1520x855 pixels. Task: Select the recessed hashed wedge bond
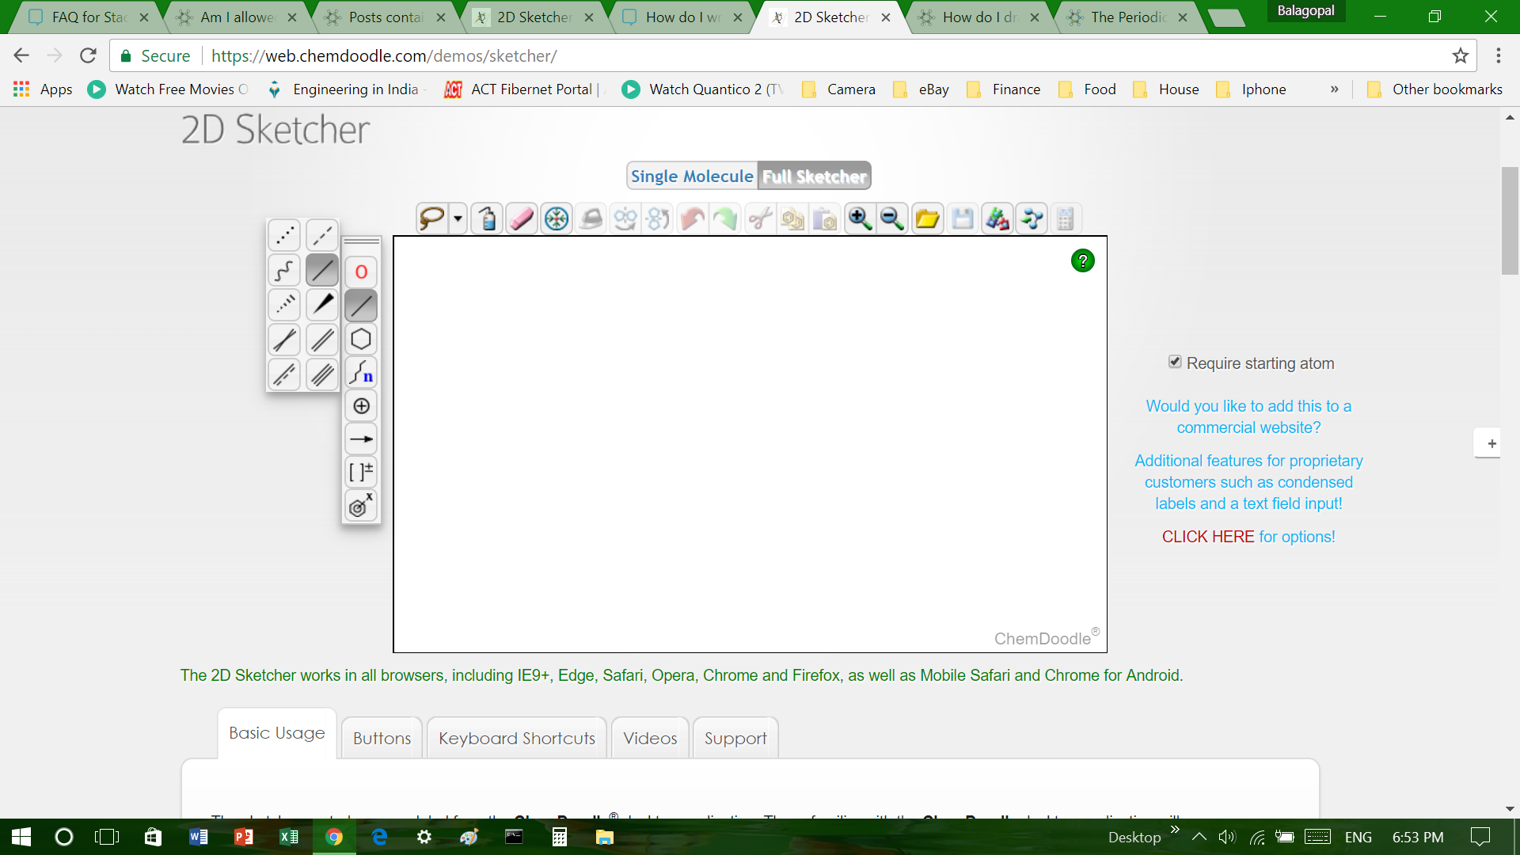pyautogui.click(x=284, y=304)
